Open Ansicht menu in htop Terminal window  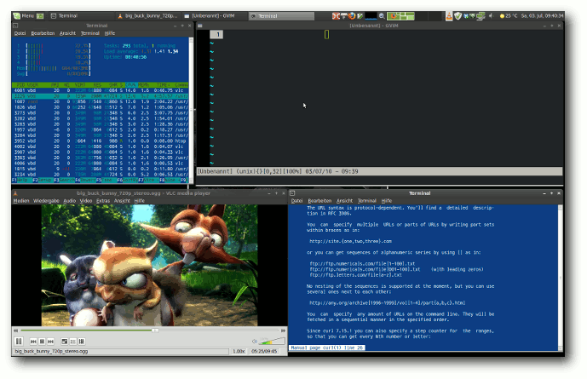tap(67, 33)
